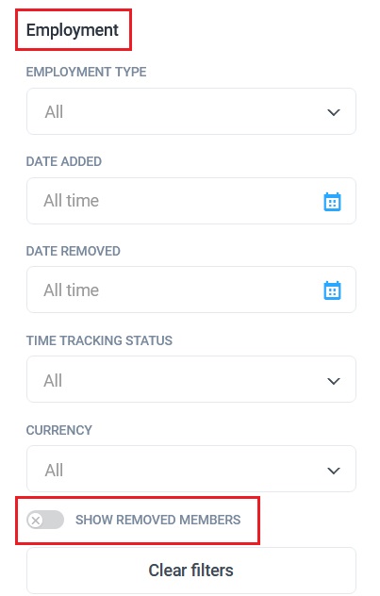Click the Show Removed Members label text
The image size is (380, 596).
157,520
